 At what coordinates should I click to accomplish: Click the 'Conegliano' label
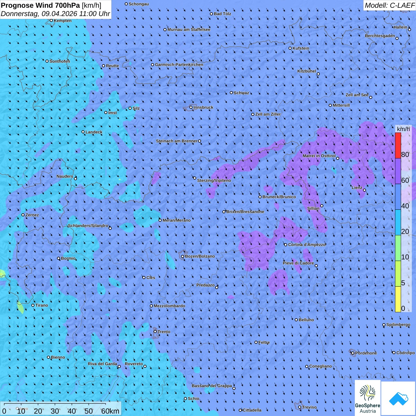pos(321,366)
